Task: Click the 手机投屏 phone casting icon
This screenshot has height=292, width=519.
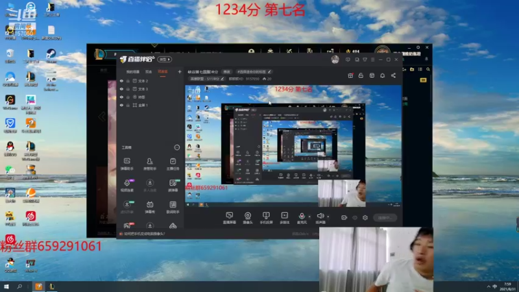Action: (266, 218)
